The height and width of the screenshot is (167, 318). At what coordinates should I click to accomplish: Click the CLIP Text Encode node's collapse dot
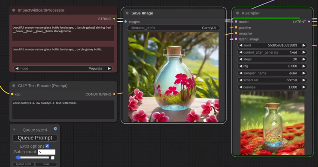(x=14, y=86)
